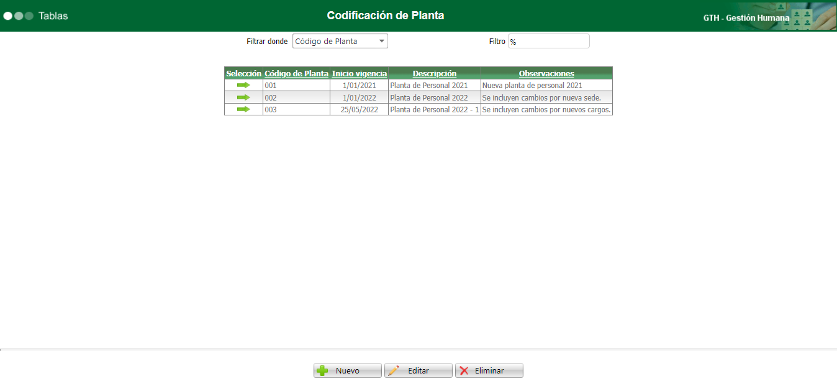The image size is (837, 389).
Task: Select plant 002 via green arrow
Action: pos(243,97)
